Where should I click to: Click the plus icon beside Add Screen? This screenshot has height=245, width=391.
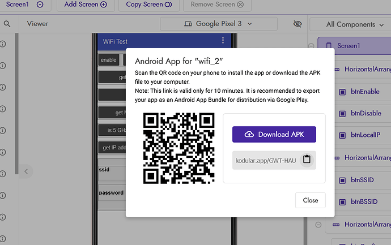tap(104, 5)
